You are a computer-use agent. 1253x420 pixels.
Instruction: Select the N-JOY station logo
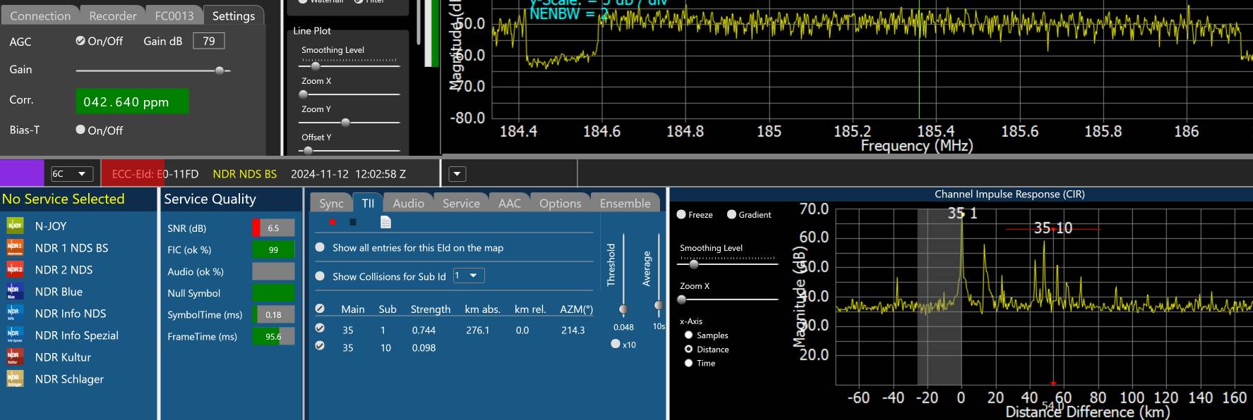click(x=15, y=226)
